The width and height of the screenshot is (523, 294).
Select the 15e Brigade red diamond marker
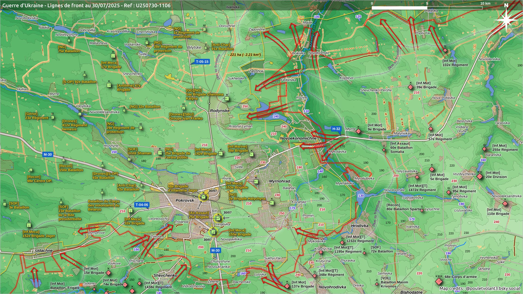coord(108,272)
